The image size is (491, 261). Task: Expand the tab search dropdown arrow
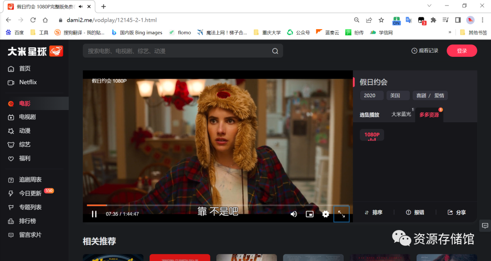(x=429, y=5)
